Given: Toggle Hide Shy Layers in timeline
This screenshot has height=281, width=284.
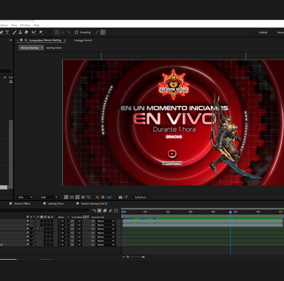Looking at the screenshot, I should click(99, 211).
